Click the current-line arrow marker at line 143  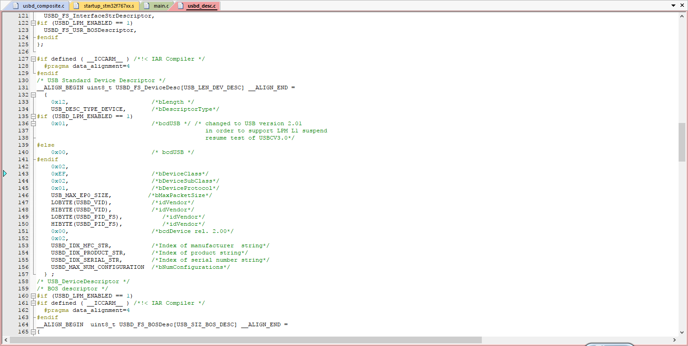click(5, 174)
